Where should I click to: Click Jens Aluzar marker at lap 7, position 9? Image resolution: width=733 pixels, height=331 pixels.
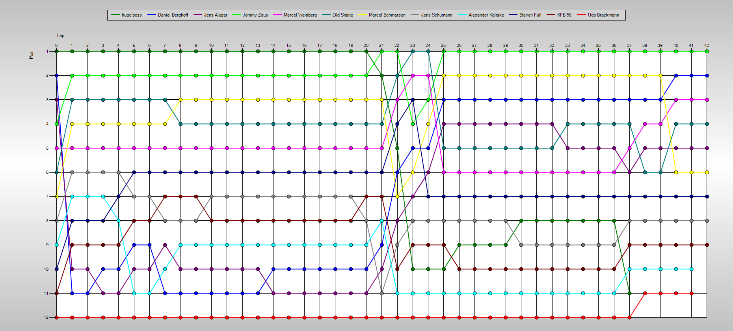coord(165,245)
